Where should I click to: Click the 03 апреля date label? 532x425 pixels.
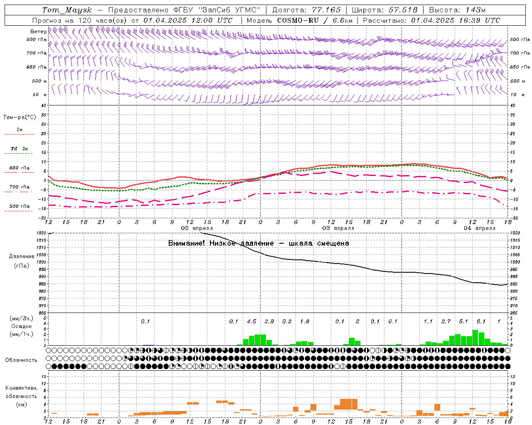[338, 228]
